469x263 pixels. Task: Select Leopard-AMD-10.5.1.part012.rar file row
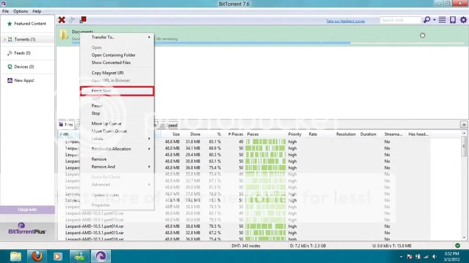tap(94, 214)
